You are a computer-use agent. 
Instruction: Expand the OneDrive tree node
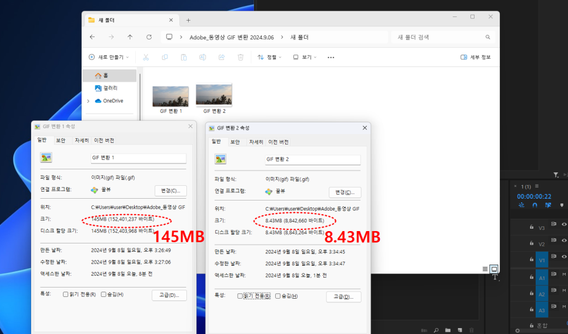click(x=88, y=101)
